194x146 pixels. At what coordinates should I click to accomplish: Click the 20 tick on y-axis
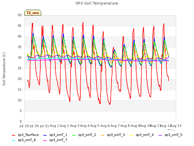click(19, 79)
